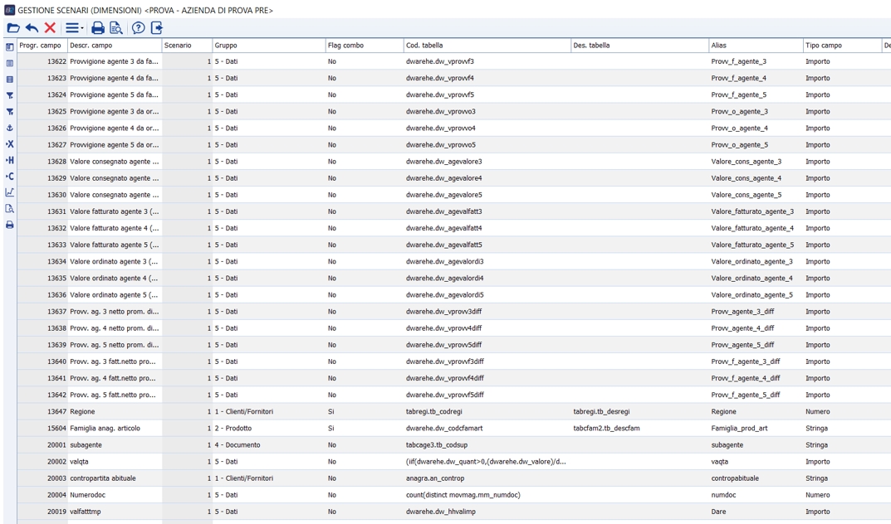
Task: Click the Scenario column header
Action: [187, 46]
